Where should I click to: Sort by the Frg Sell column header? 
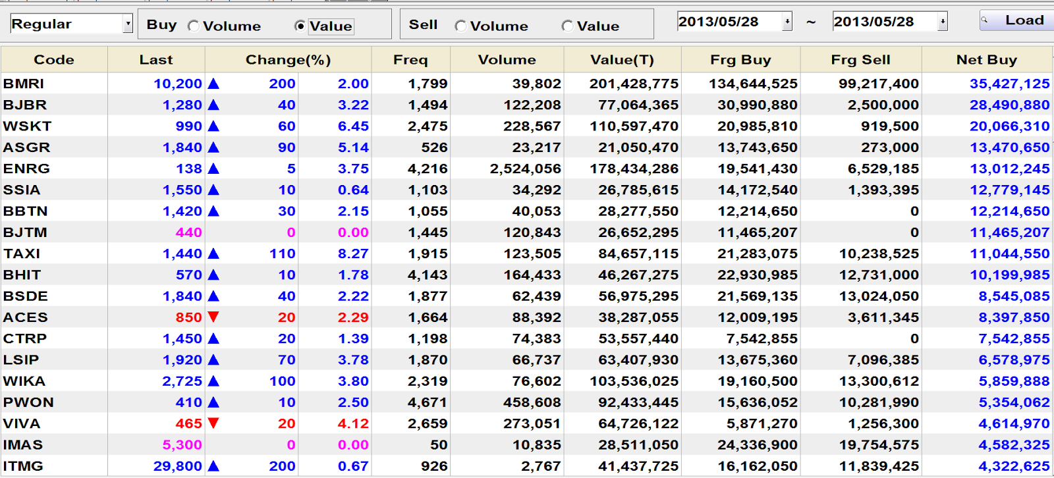click(861, 60)
